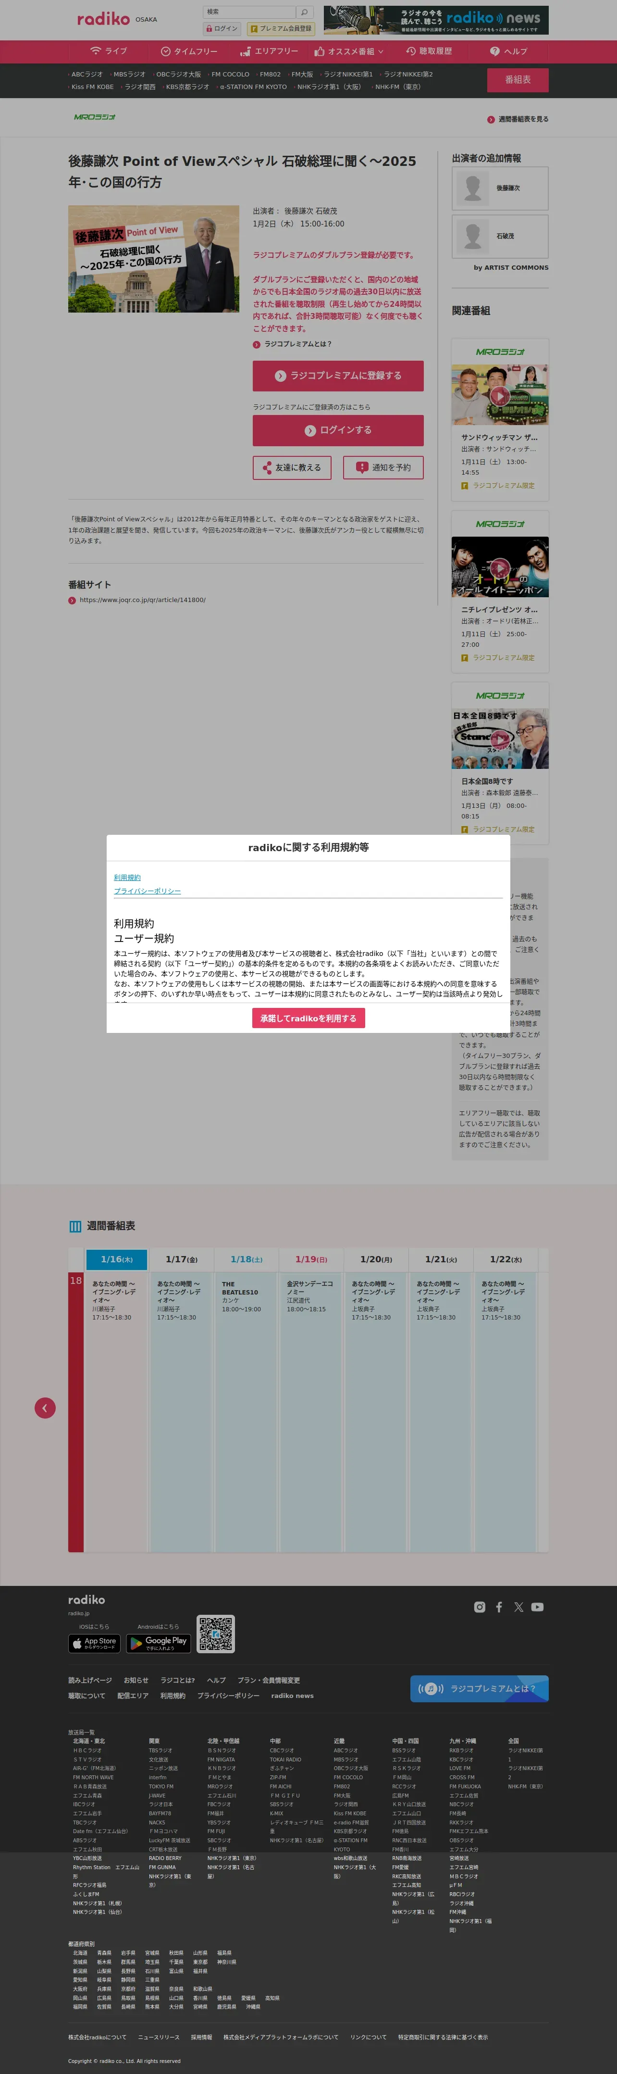Viewport: 617px width, 2074px height.
Task: Open the YouTube icon in footer
Action: tap(537, 1607)
